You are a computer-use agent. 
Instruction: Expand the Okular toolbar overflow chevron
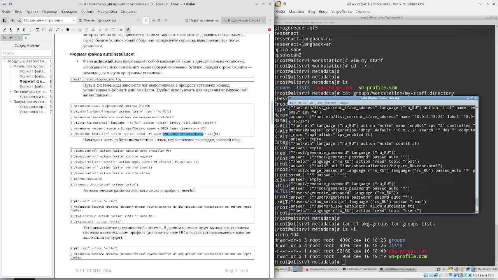(271, 20)
